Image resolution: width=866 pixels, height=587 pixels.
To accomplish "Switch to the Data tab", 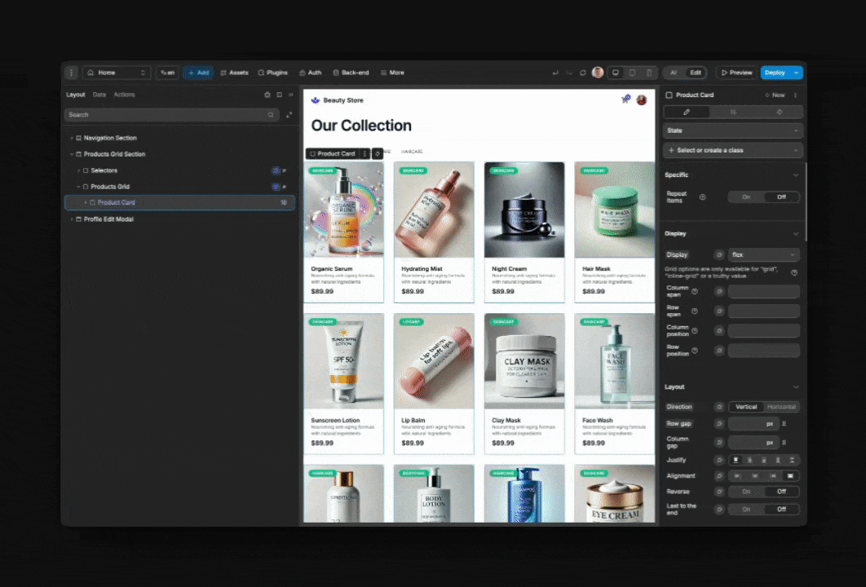I will coord(99,95).
